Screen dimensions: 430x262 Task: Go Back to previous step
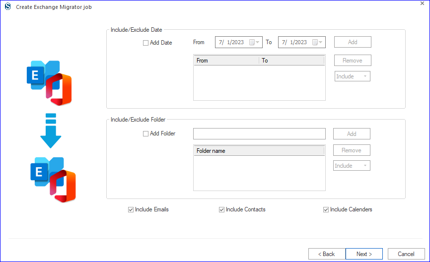pyautogui.click(x=327, y=254)
